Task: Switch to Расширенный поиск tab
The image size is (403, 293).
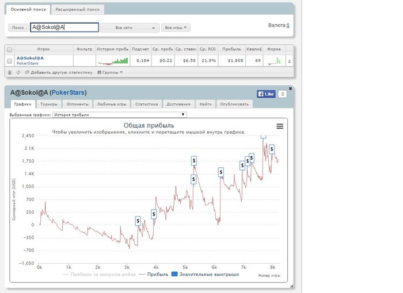Action: 78,10
